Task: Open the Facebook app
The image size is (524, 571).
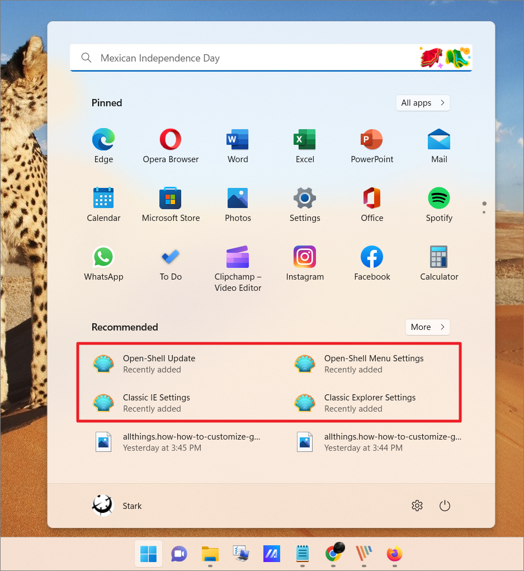Action: click(x=372, y=263)
